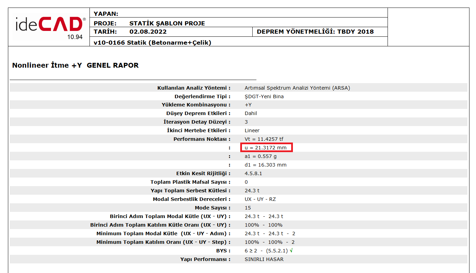Click the ŞDGT-Yeni Bina evaluation type
The height and width of the screenshot is (273, 476).
click(x=264, y=96)
